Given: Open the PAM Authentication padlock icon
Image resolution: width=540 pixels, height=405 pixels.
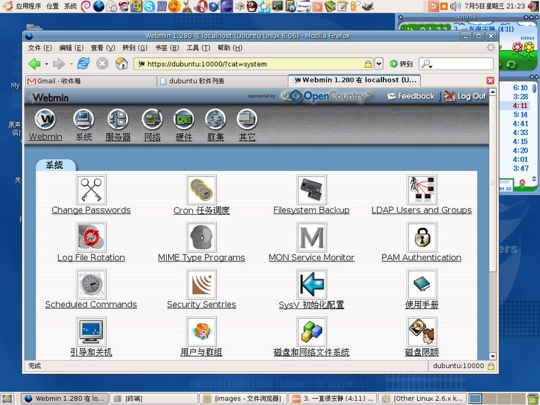Looking at the screenshot, I should pyautogui.click(x=421, y=237).
